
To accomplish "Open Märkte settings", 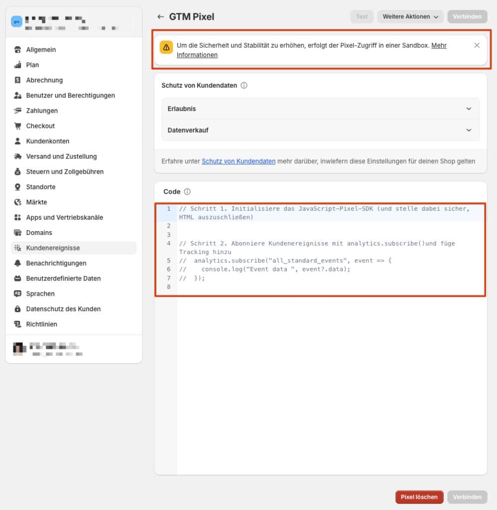I will (74, 202).
